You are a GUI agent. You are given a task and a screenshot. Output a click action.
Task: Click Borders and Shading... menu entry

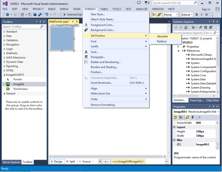[104, 67]
